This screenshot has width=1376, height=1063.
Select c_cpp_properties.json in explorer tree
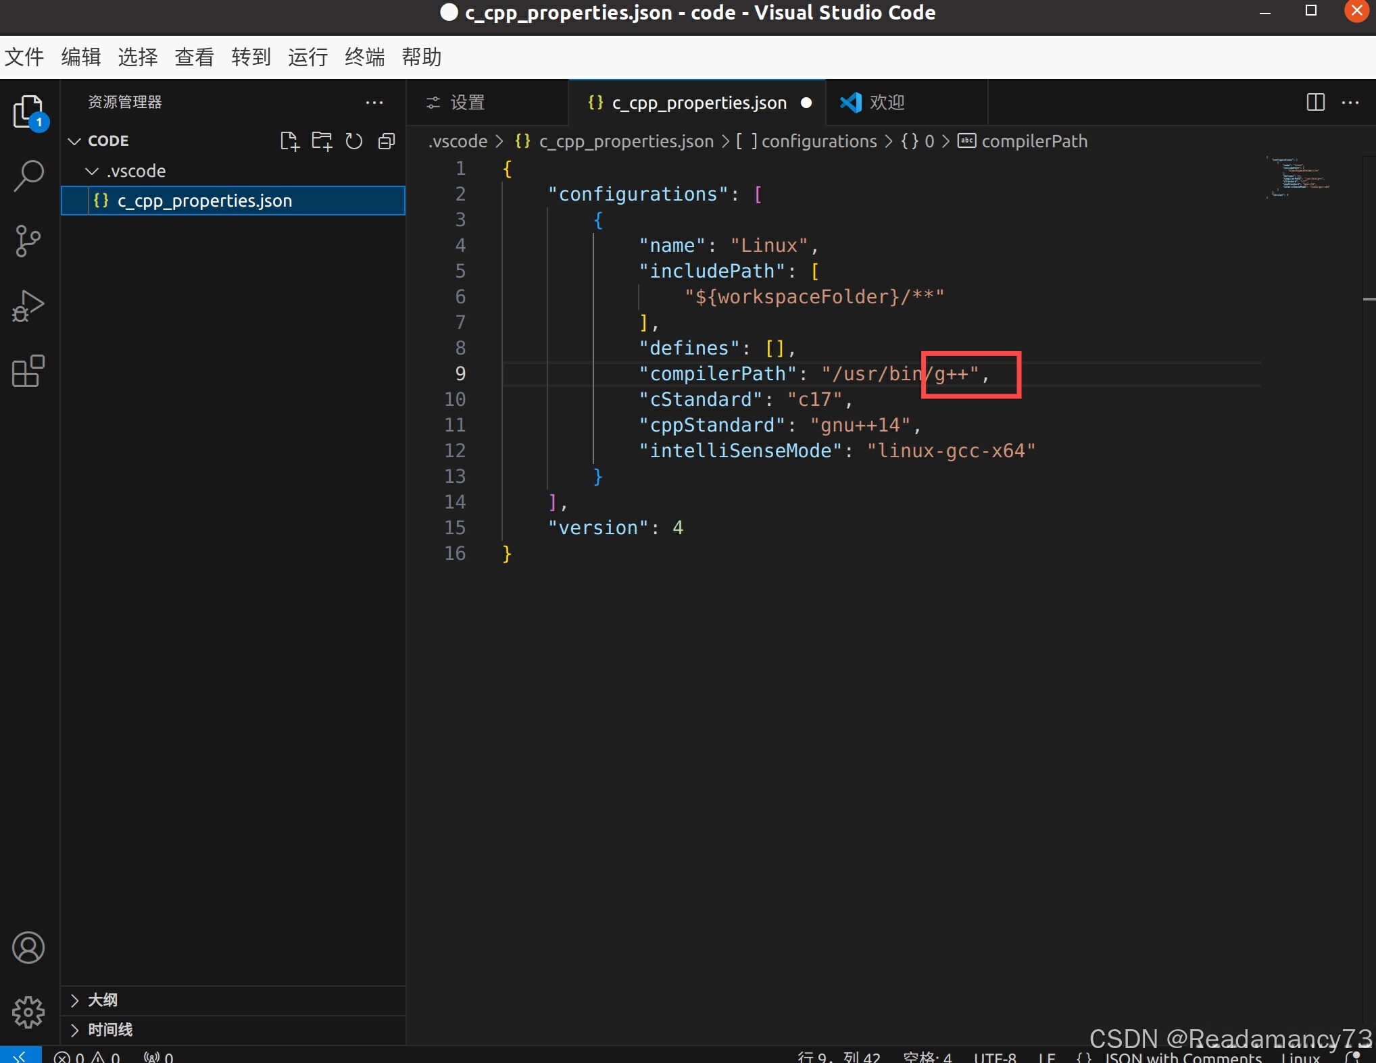[x=204, y=200]
